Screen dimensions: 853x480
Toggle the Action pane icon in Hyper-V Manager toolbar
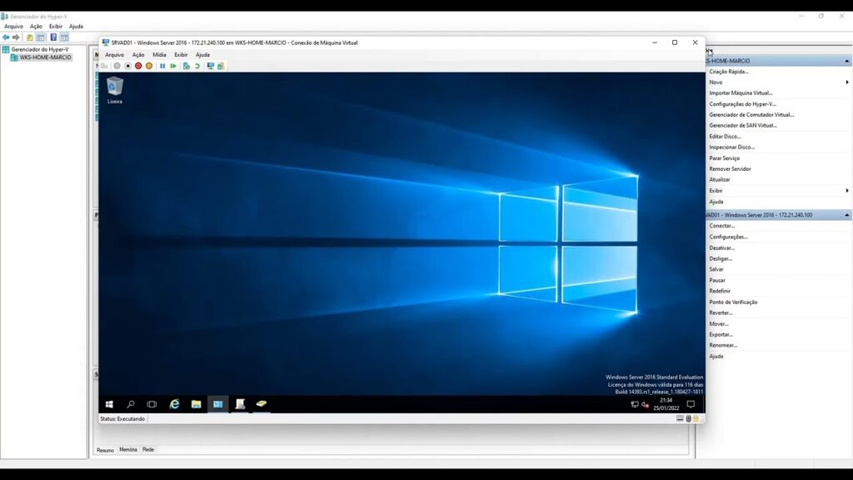coord(64,37)
